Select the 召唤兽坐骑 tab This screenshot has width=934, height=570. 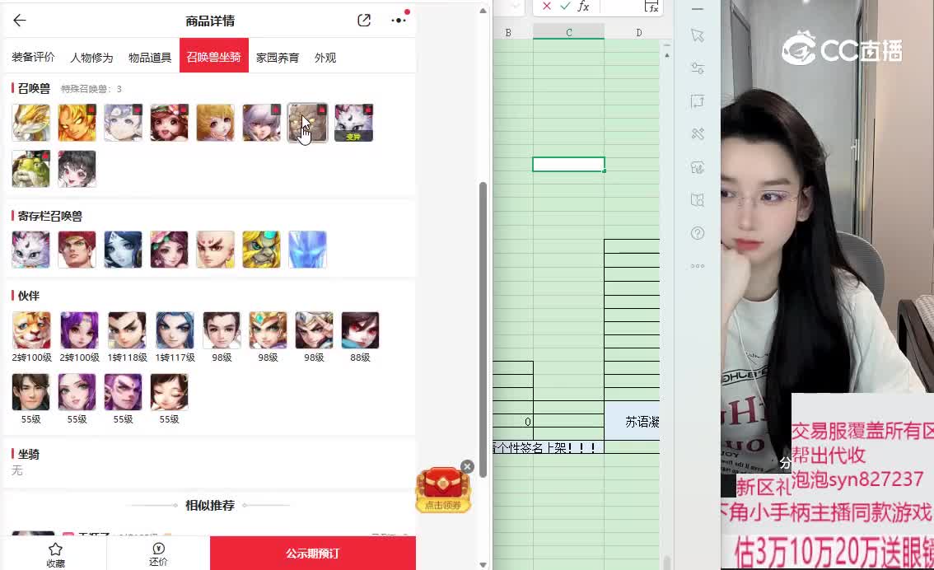pyautogui.click(x=214, y=56)
